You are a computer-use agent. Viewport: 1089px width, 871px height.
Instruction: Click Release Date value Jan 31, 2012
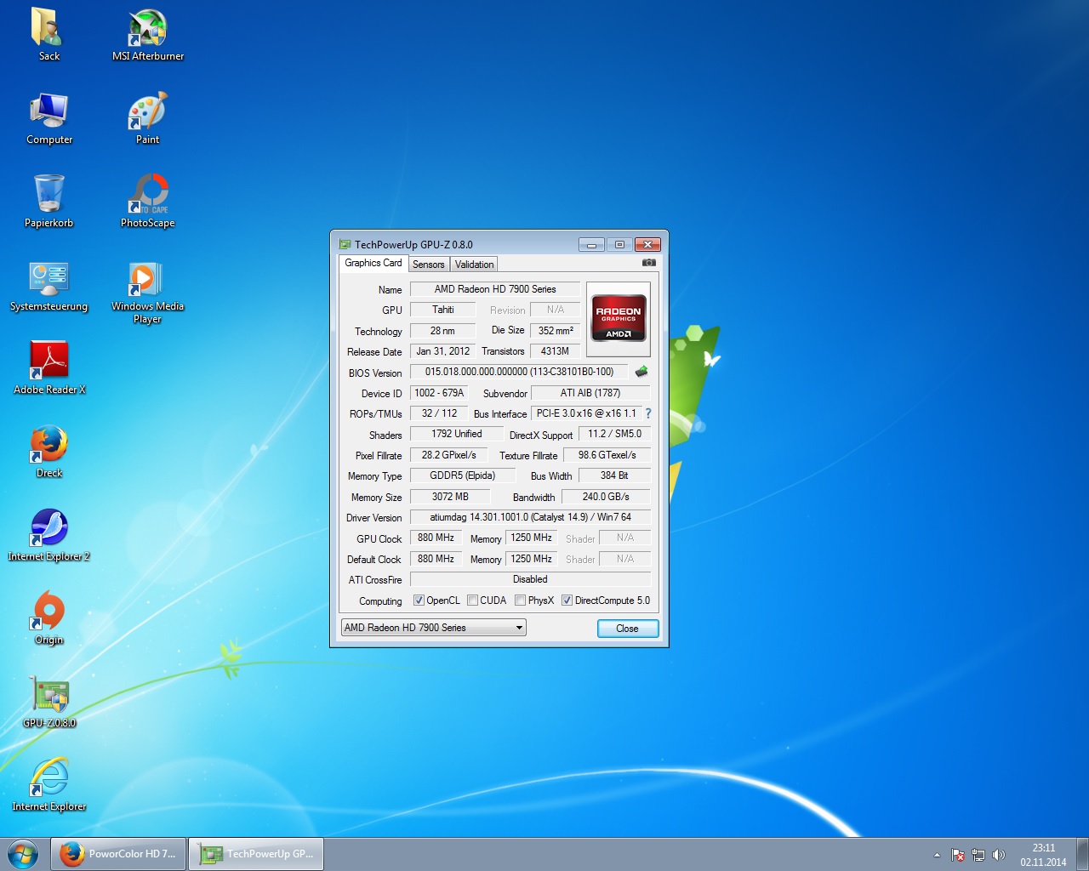pyautogui.click(x=442, y=351)
